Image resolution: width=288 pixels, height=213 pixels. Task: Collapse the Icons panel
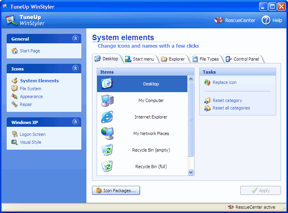click(75, 69)
